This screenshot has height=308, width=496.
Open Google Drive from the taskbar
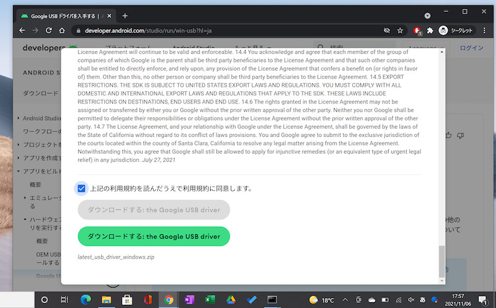pos(230,299)
